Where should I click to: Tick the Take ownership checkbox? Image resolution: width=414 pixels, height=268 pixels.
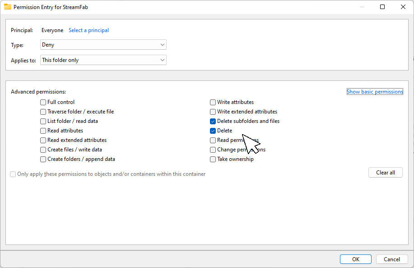coord(213,159)
